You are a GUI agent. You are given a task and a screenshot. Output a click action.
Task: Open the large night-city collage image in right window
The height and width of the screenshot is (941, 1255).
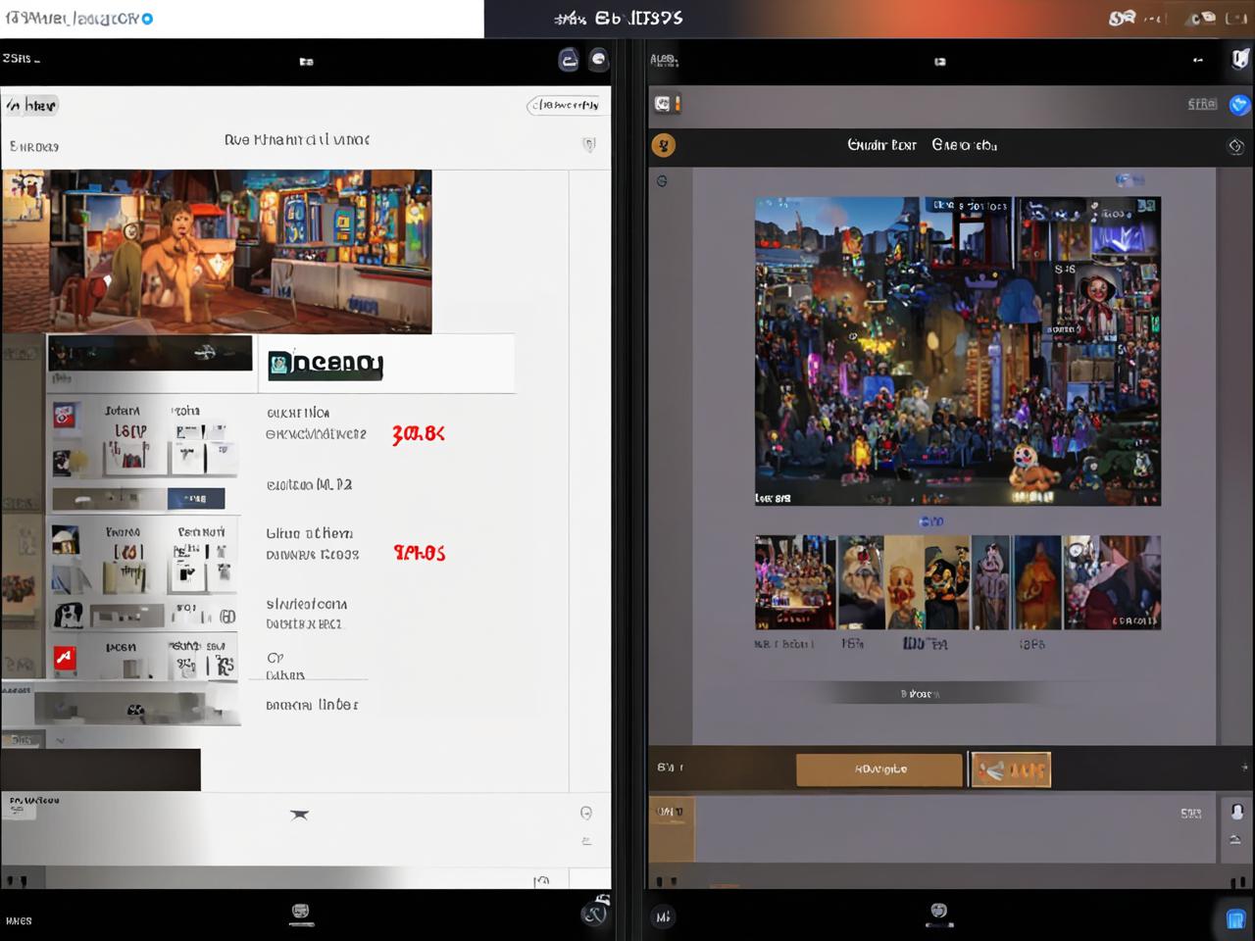pyautogui.click(x=957, y=351)
